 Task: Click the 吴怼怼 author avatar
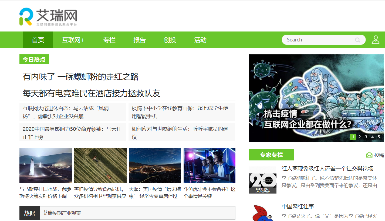263,180
